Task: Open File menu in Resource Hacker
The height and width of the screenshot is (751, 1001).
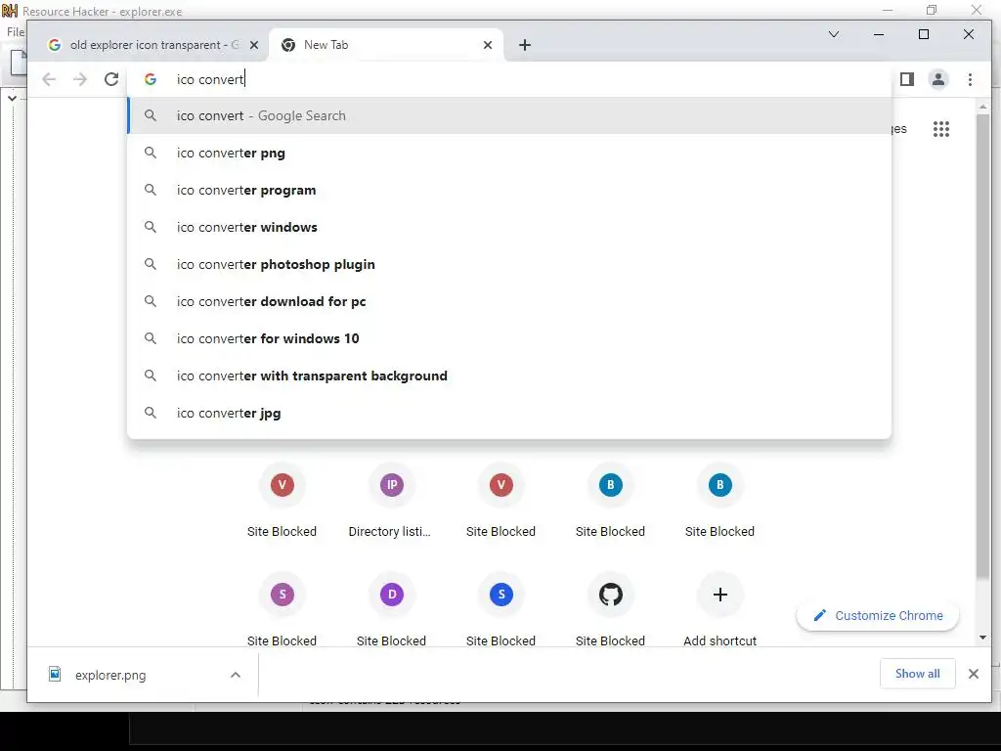Action: (x=16, y=32)
